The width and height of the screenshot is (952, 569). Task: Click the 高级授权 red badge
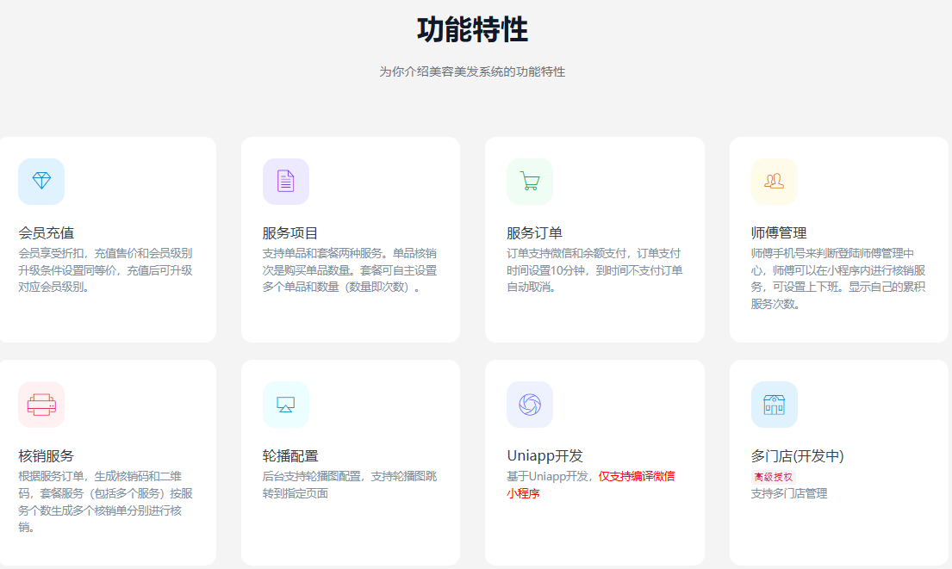pos(773,476)
